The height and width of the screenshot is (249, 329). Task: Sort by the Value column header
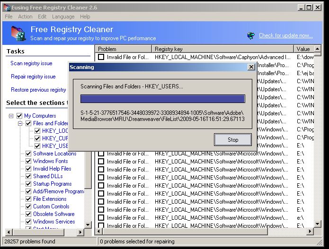click(x=304, y=49)
